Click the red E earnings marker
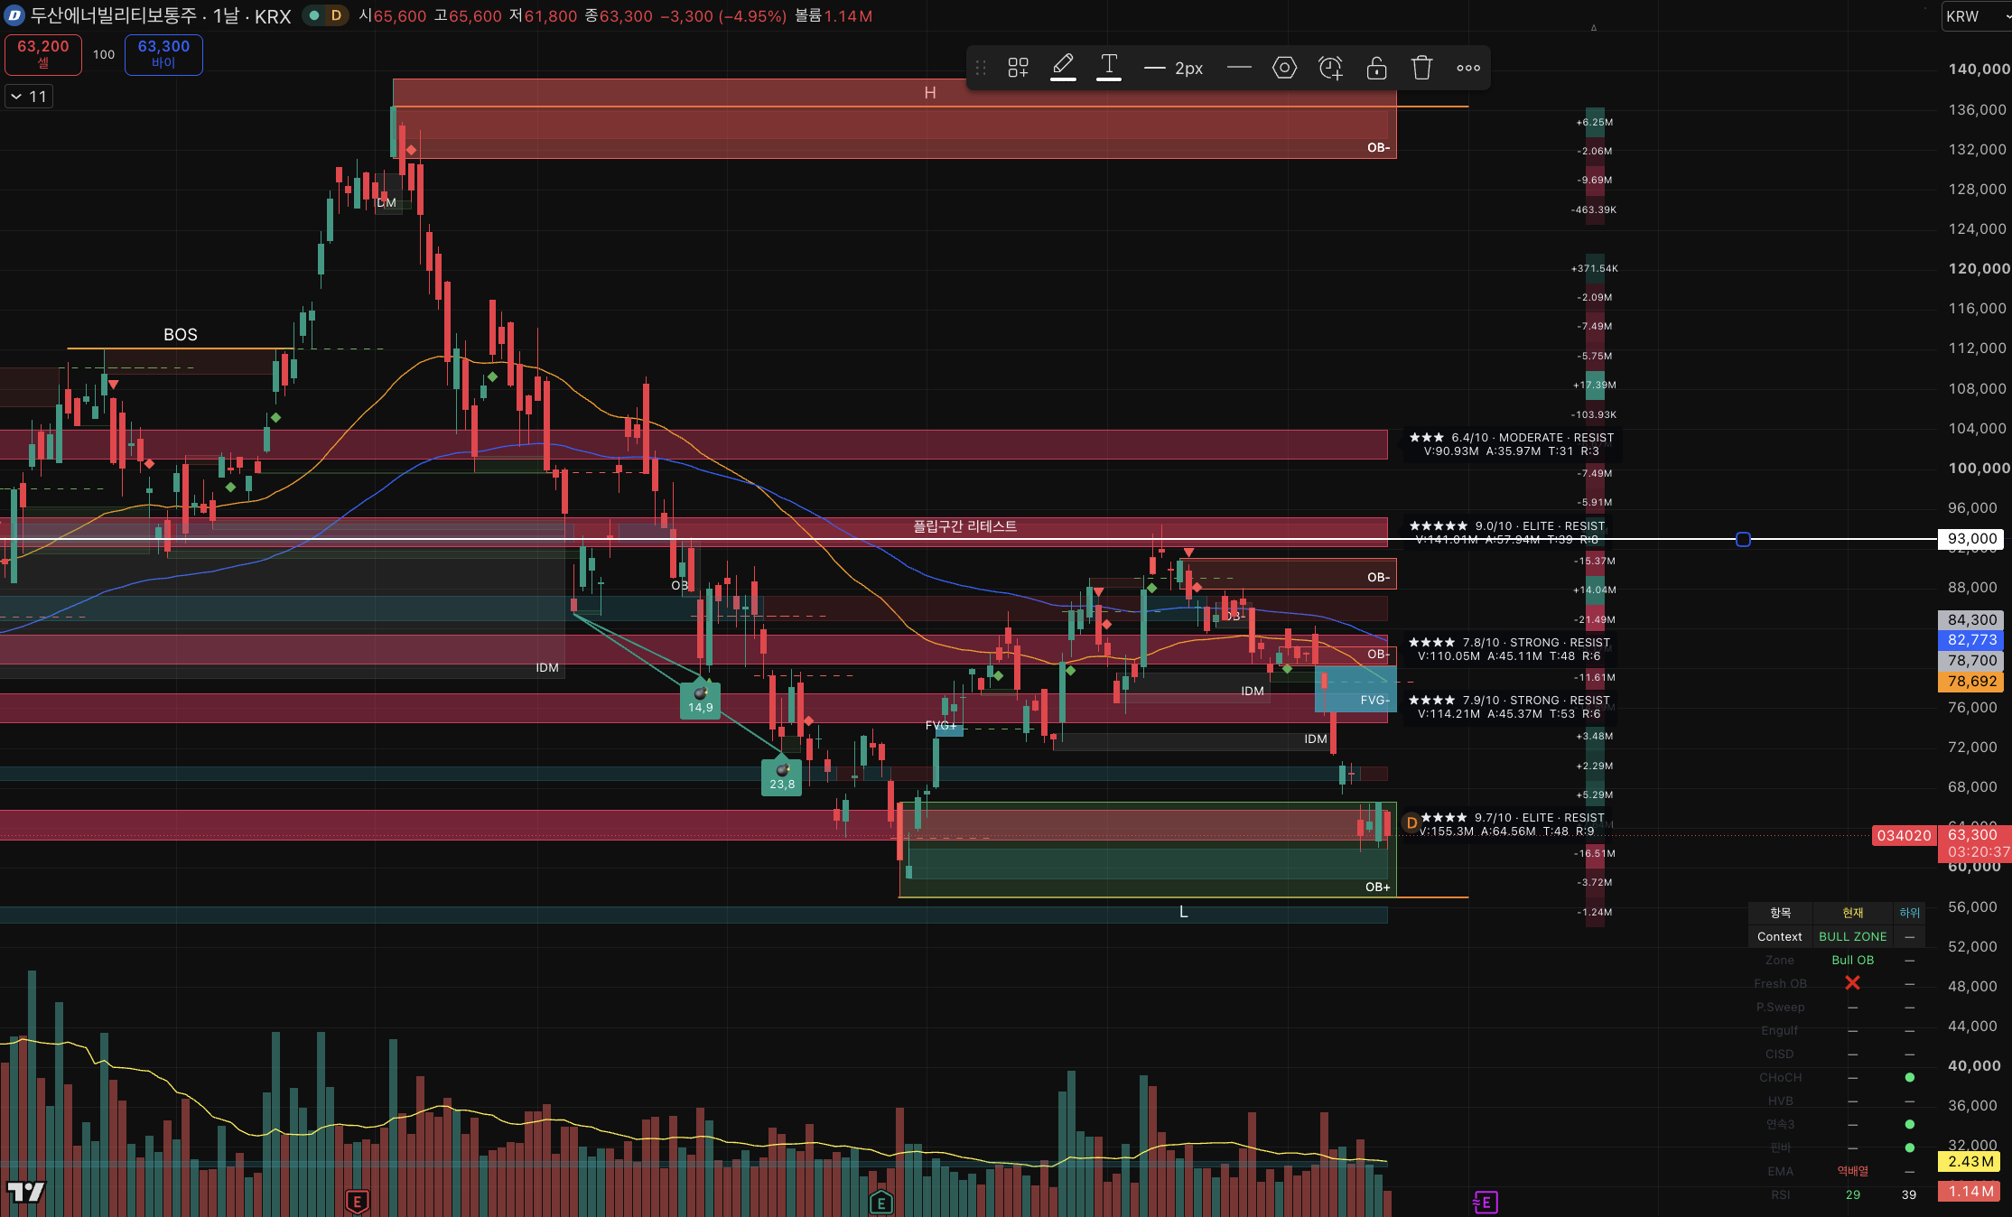The height and width of the screenshot is (1217, 2012). tap(358, 1202)
